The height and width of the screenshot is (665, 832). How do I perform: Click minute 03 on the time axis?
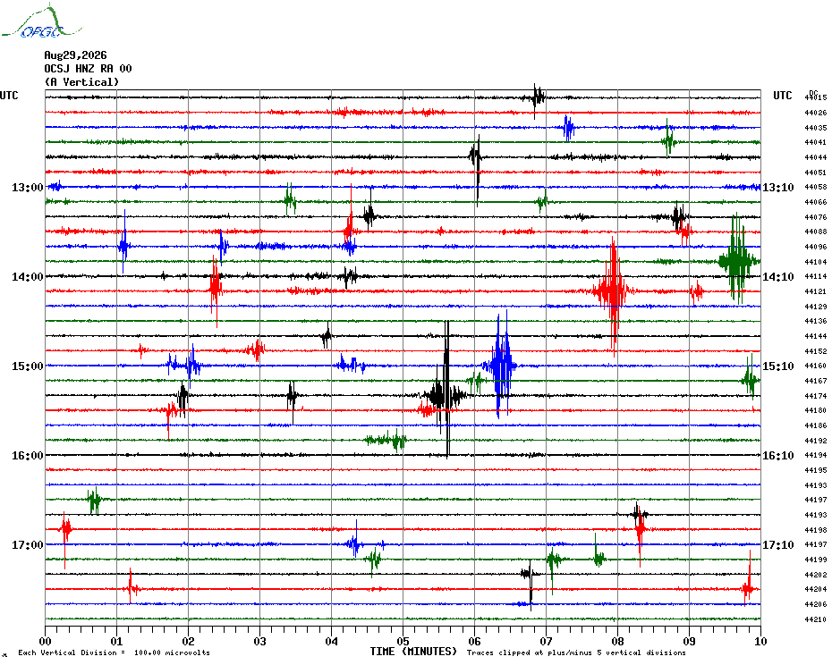(x=260, y=642)
